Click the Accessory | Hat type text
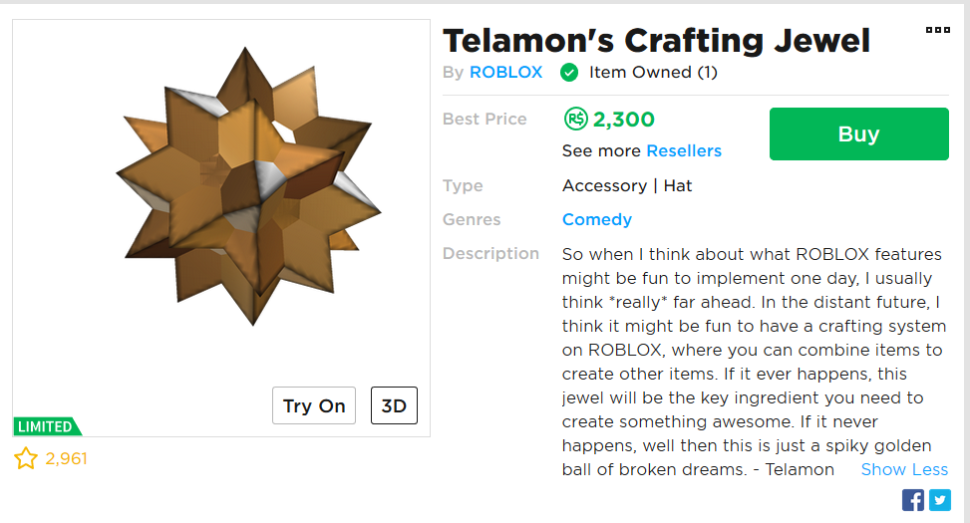970x523 pixels. point(627,185)
